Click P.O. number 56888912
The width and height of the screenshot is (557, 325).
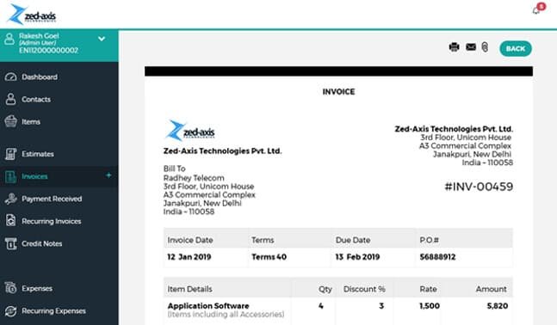[x=437, y=257]
